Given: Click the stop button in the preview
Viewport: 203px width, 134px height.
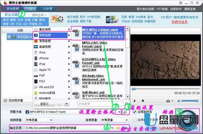Looking at the screenshot, I should (143, 101).
